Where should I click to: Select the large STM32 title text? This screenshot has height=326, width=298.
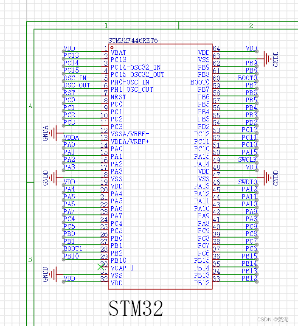click(x=136, y=308)
